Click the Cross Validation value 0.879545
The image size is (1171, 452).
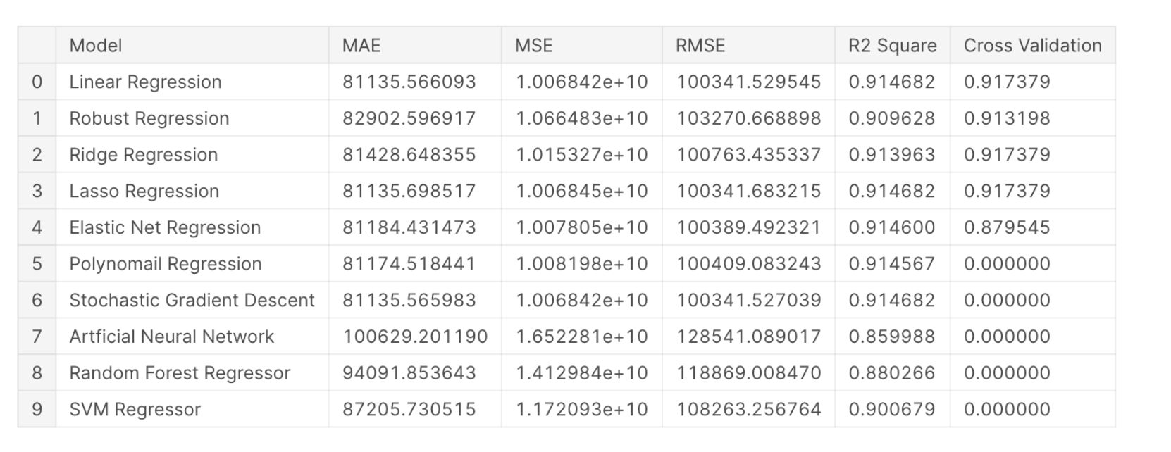[1007, 228]
